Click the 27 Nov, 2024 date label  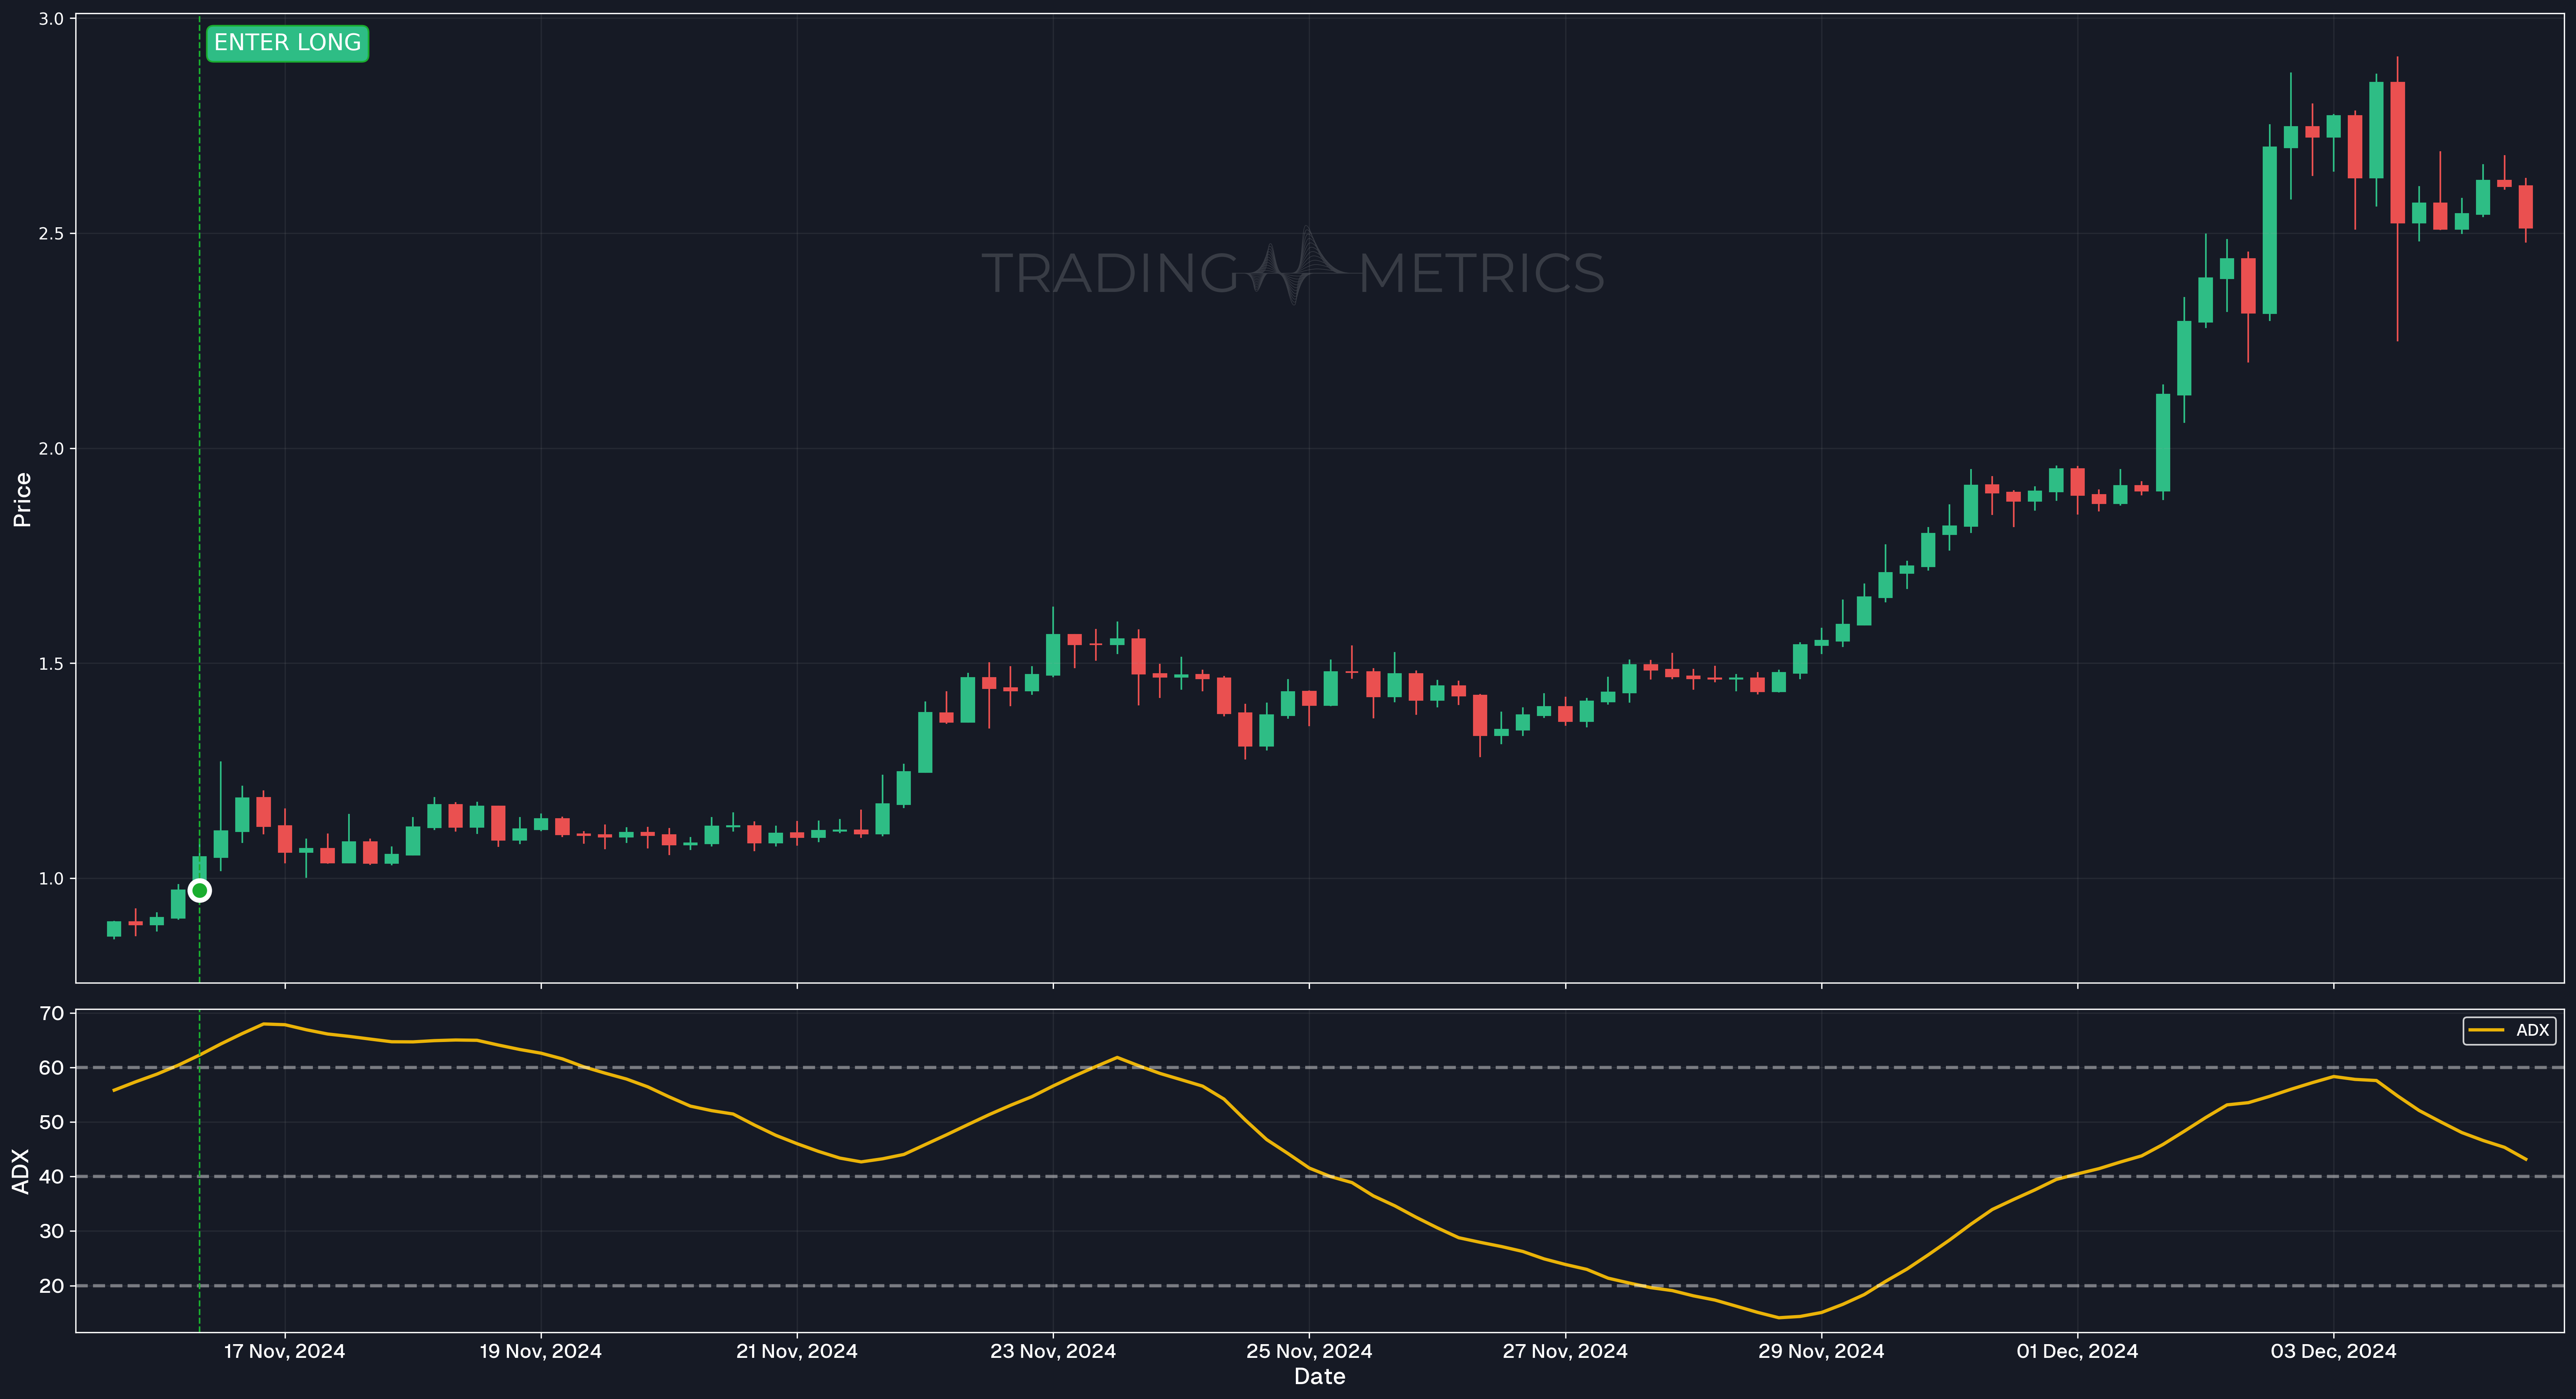1565,1351
